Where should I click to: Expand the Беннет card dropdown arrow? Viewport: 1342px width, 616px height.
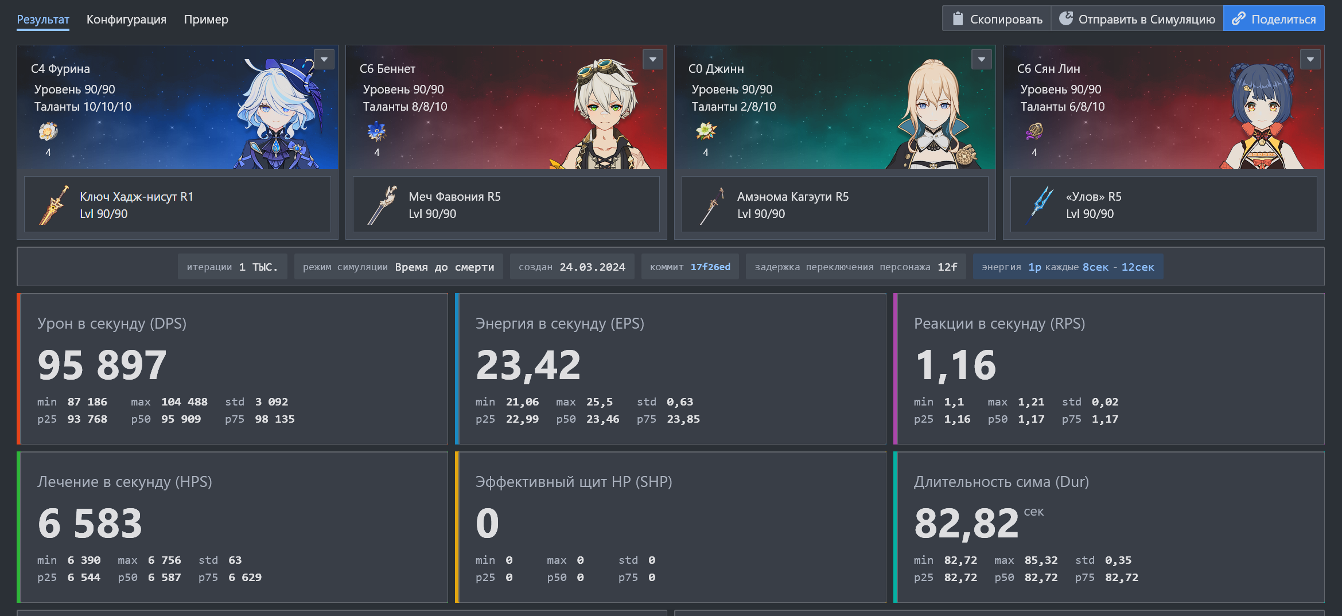click(653, 59)
